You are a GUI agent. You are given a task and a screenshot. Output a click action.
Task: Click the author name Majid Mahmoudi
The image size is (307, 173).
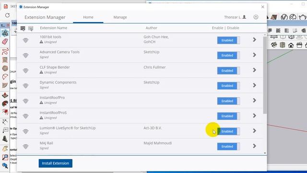[x=158, y=143]
